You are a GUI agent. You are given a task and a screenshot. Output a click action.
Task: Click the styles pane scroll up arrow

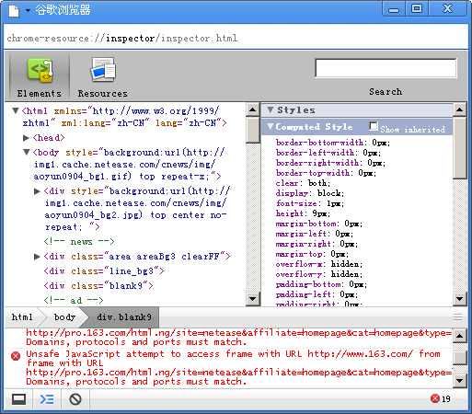click(460, 109)
